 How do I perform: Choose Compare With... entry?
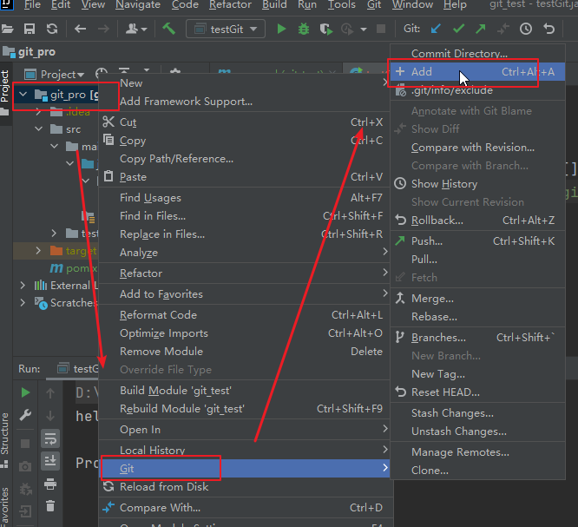[x=244, y=508]
